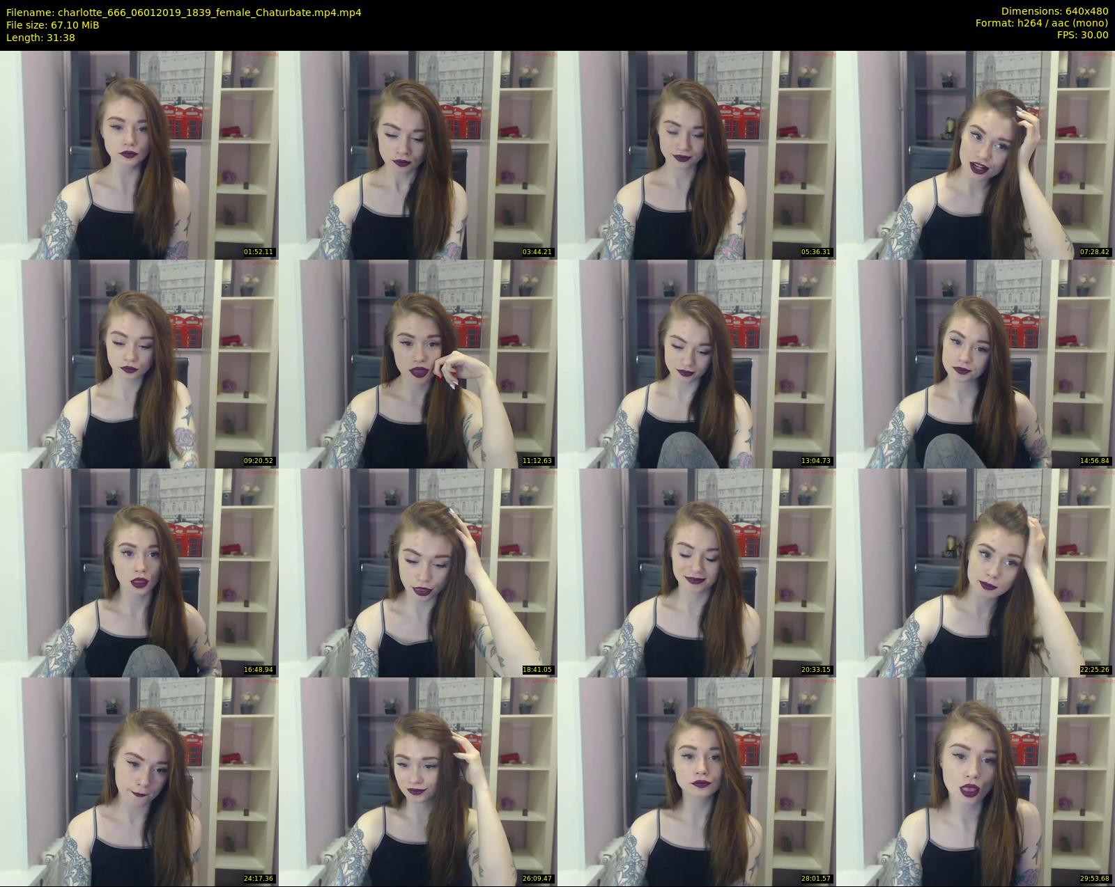
Task: Click the preview frame at 05:36.31
Action: [697, 155]
